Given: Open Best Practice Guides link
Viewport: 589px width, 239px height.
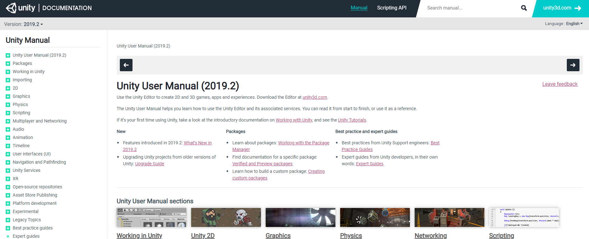Looking at the screenshot, I should click(x=357, y=149).
